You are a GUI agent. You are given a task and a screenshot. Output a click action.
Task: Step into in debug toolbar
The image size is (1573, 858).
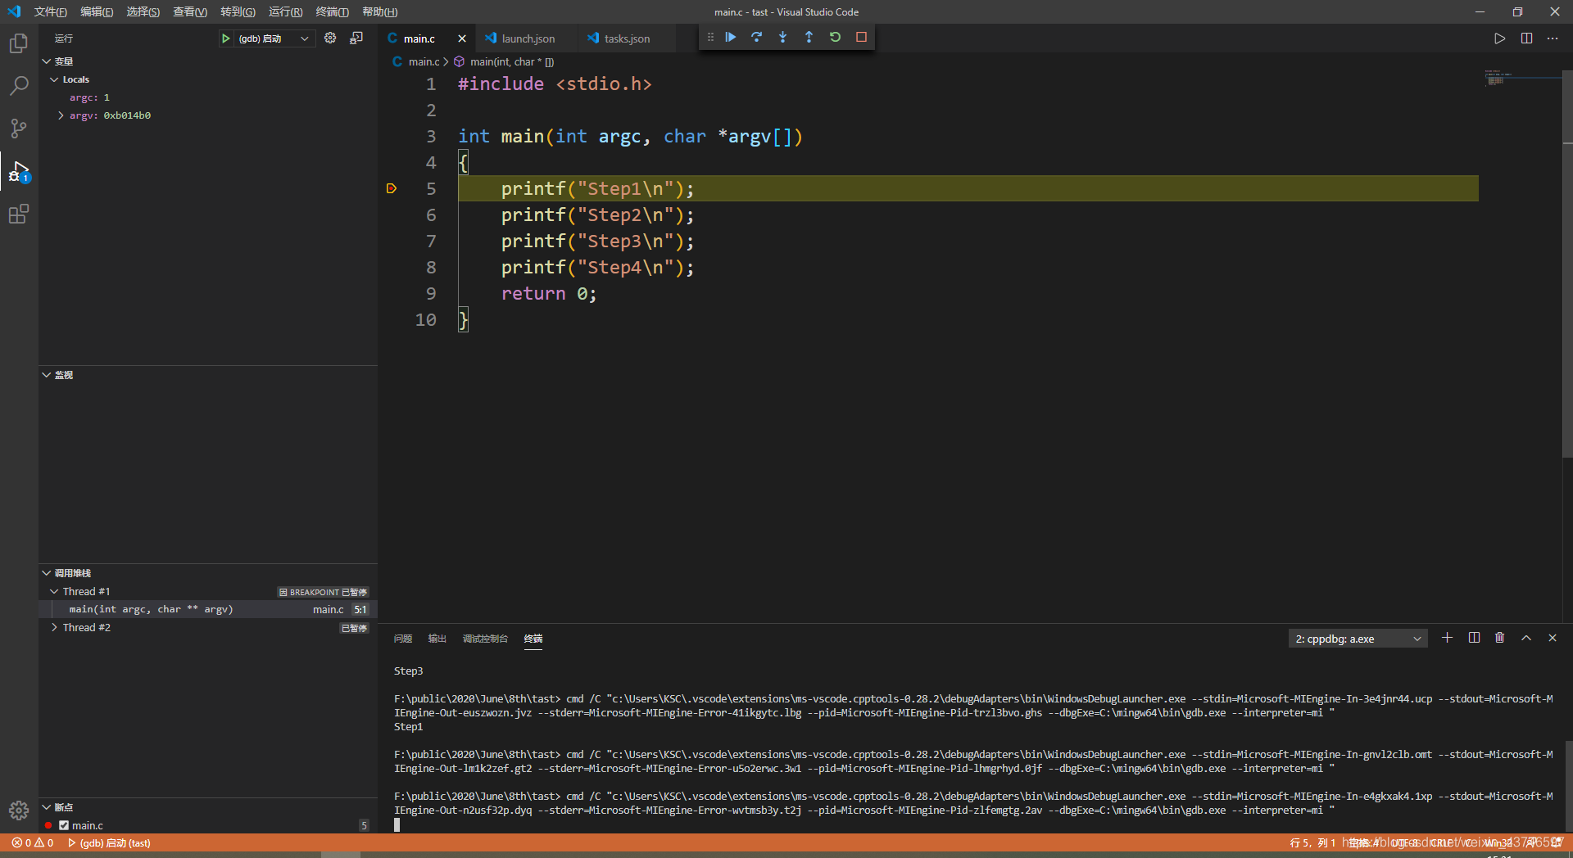(782, 37)
